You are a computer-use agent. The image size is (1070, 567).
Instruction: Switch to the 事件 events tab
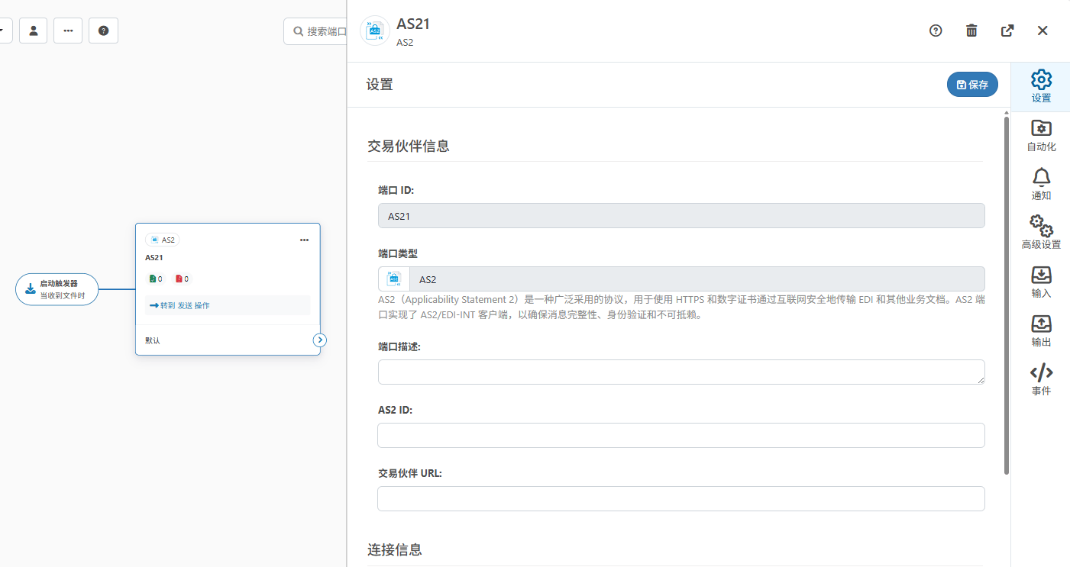pyautogui.click(x=1041, y=379)
